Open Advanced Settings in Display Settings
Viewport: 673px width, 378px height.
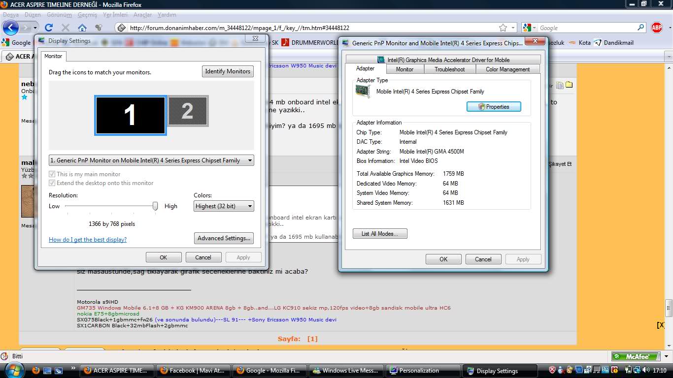224,238
